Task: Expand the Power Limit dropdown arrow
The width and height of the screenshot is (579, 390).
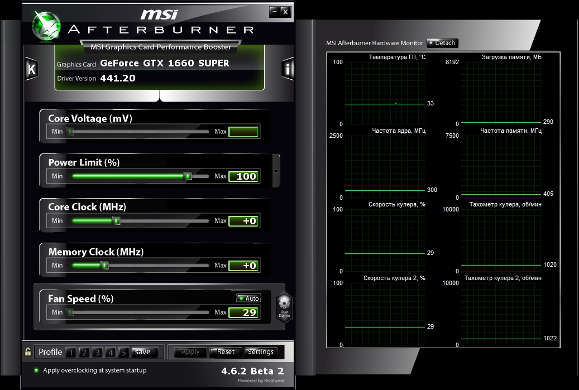Action: point(275,171)
